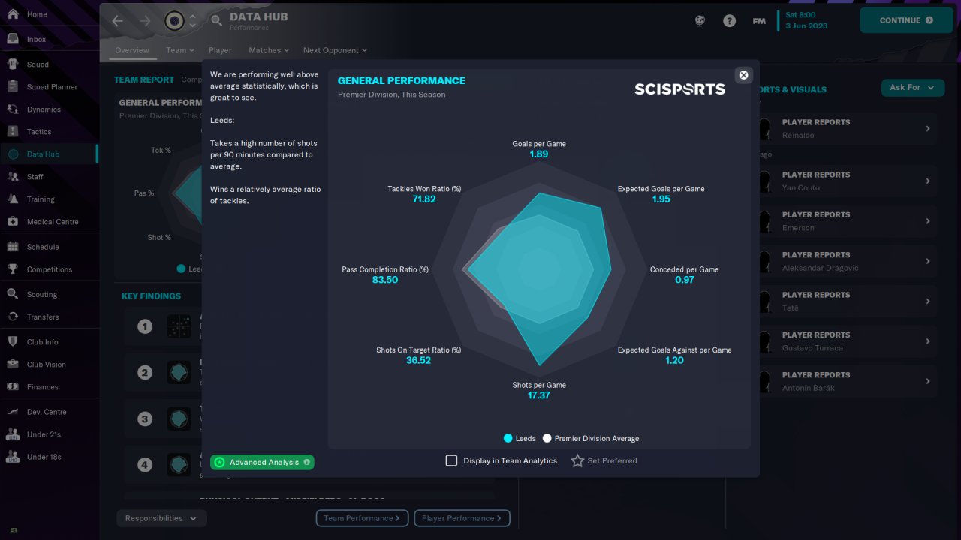The height and width of the screenshot is (540, 961).
Task: Click the Goals per Game value 1.89
Action: (x=539, y=154)
